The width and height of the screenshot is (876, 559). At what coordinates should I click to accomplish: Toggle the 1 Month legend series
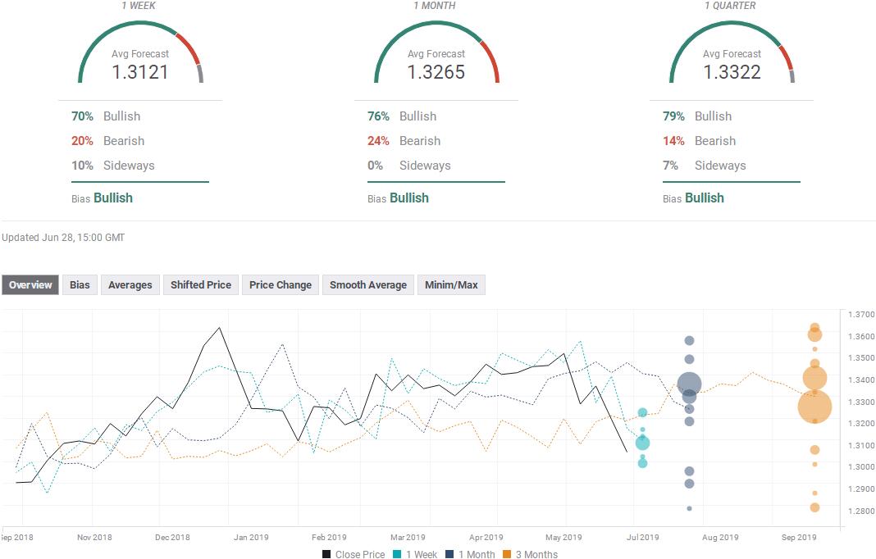click(x=472, y=554)
